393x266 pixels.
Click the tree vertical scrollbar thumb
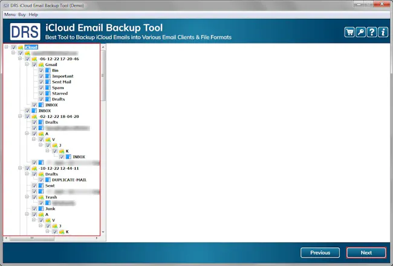tap(103, 76)
